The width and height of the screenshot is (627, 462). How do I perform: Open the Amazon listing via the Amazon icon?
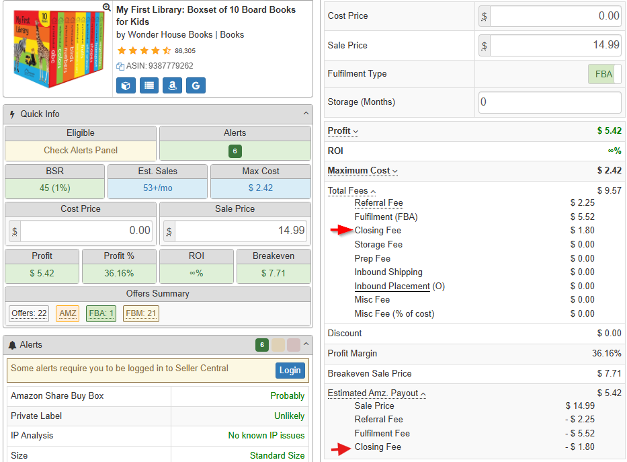click(x=172, y=85)
